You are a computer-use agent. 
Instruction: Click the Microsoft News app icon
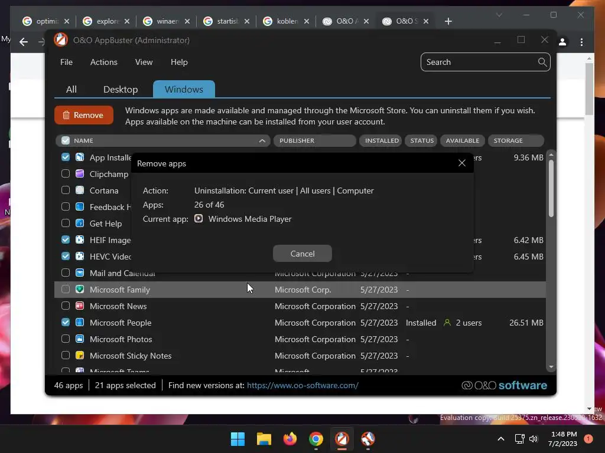point(80,306)
